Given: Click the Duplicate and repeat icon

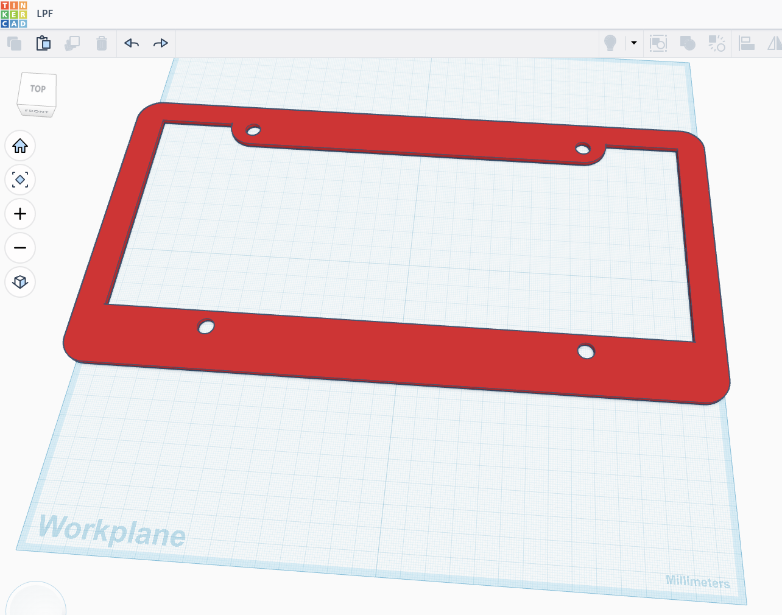Looking at the screenshot, I should [x=72, y=43].
